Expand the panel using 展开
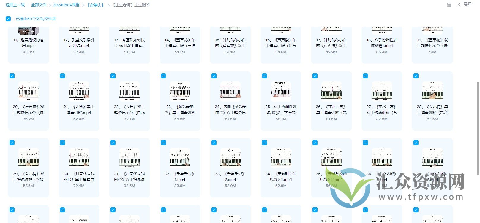Viewport: 480px width, 223px height. coord(467,4)
